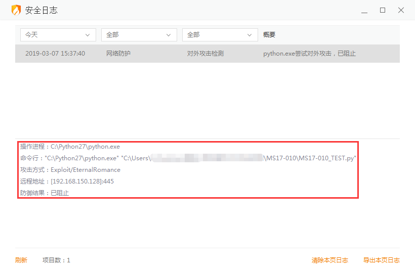
Task: Click the 概要 column header
Action: click(x=269, y=35)
